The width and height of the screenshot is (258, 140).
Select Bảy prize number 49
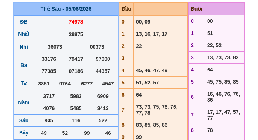click(x=44, y=133)
